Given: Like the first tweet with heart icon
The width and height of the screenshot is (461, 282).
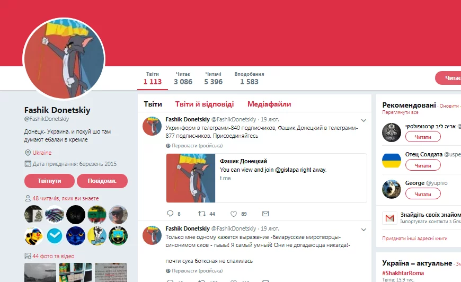Looking at the screenshot, I should tap(234, 214).
